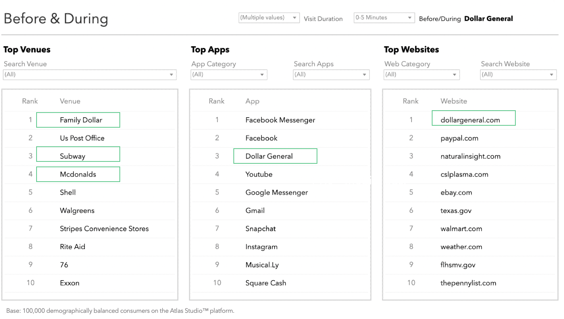Open the Search Apps dropdown
Image resolution: width=564 pixels, height=319 pixels.
[x=331, y=75]
